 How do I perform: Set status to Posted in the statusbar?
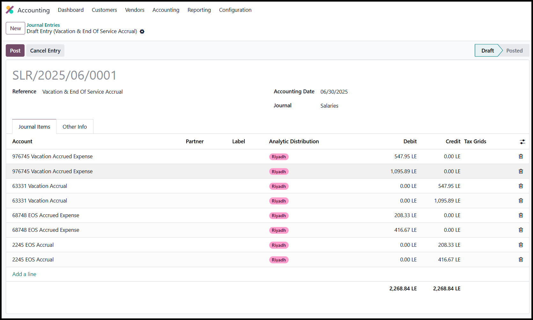pyautogui.click(x=514, y=50)
